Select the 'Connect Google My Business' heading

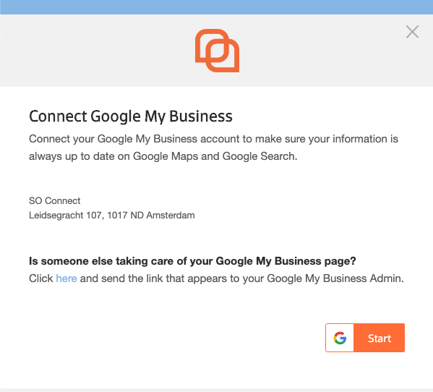pyautogui.click(x=131, y=116)
